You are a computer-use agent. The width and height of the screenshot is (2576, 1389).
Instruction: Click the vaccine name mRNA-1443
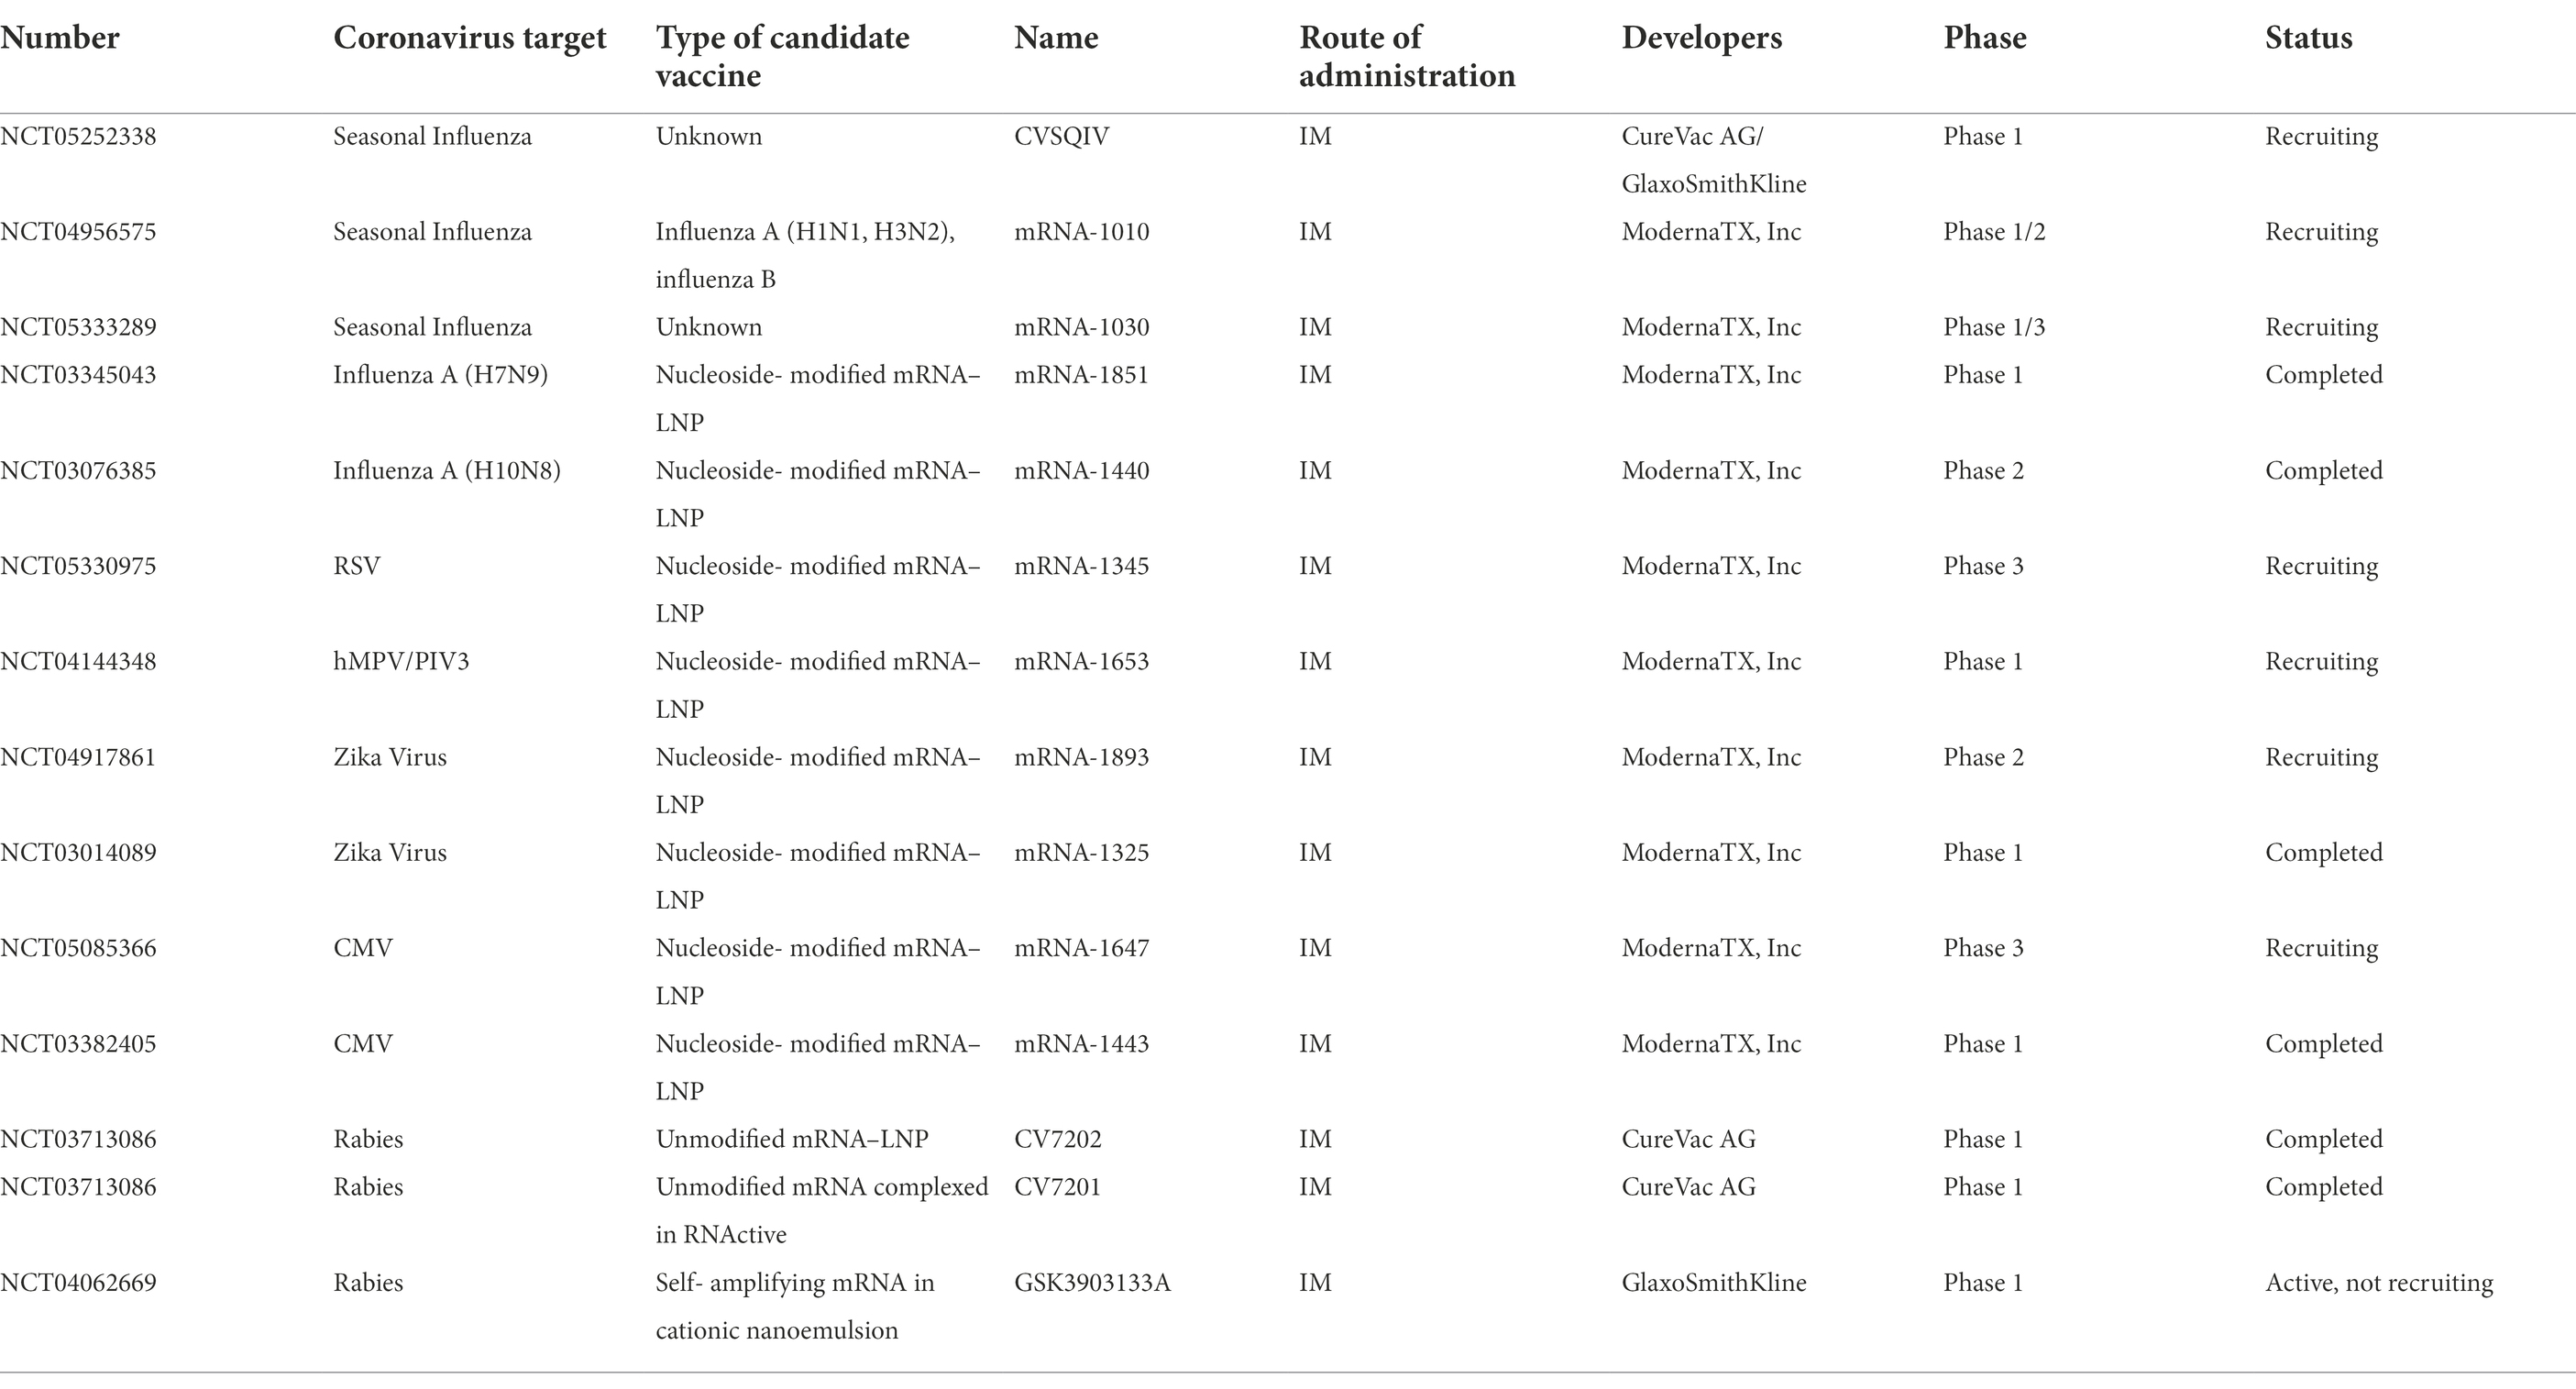click(x=1081, y=1043)
